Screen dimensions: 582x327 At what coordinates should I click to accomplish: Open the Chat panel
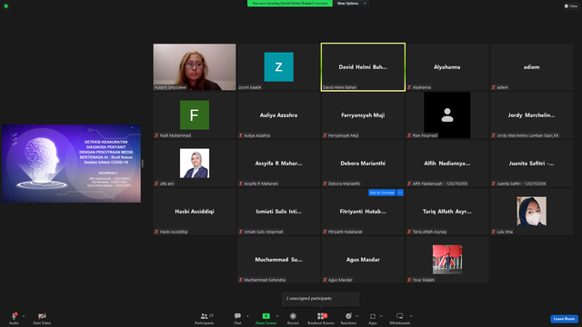pos(237,318)
